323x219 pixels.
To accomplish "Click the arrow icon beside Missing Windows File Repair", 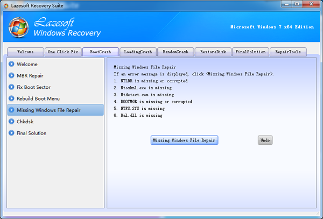I will (x=11, y=110).
